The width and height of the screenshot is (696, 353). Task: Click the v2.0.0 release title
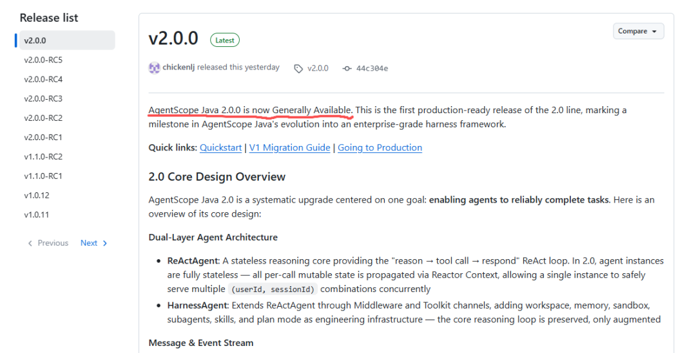[173, 39]
